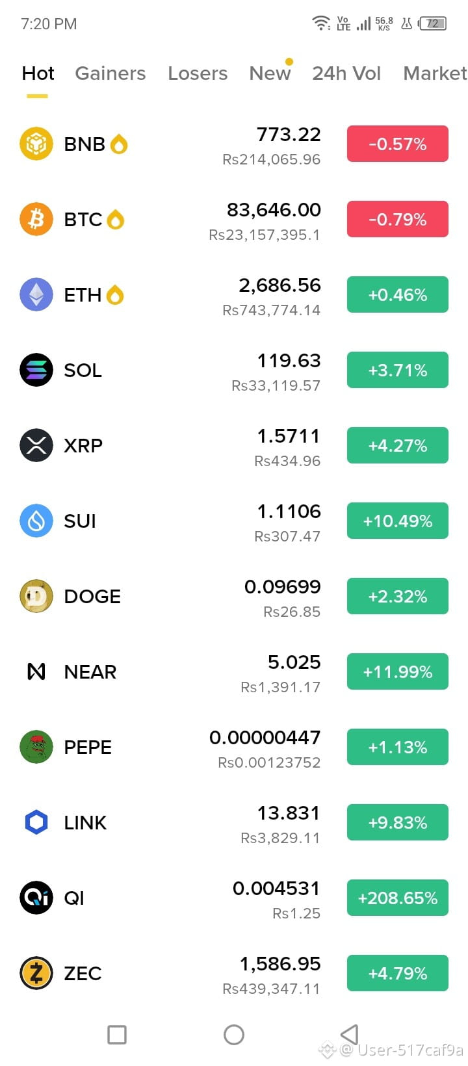This screenshot has height=1066, width=468.
Task: Tap the Solana coin logo
Action: point(36,370)
